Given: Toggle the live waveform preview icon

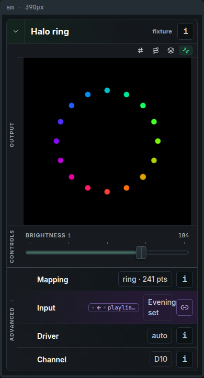Looking at the screenshot, I should 186,51.
